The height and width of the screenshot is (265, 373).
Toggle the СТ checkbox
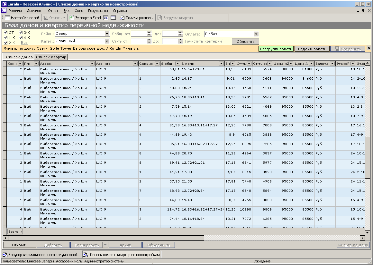click(x=6, y=33)
